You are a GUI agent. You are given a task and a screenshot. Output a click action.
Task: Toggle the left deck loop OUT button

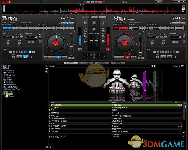click(x=25, y=57)
